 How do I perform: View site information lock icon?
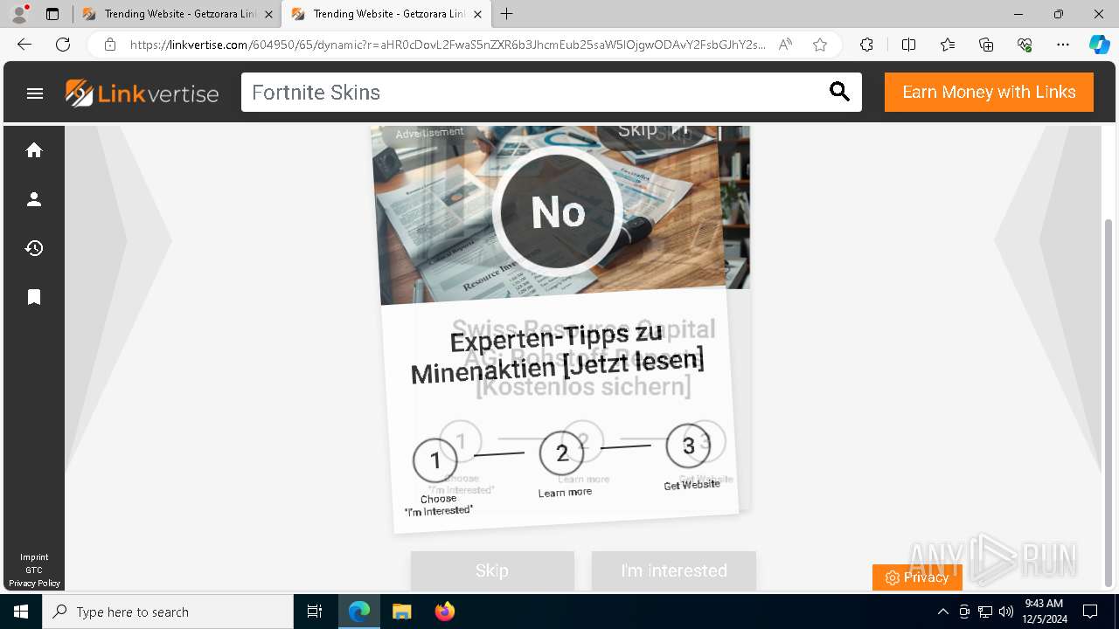(110, 45)
